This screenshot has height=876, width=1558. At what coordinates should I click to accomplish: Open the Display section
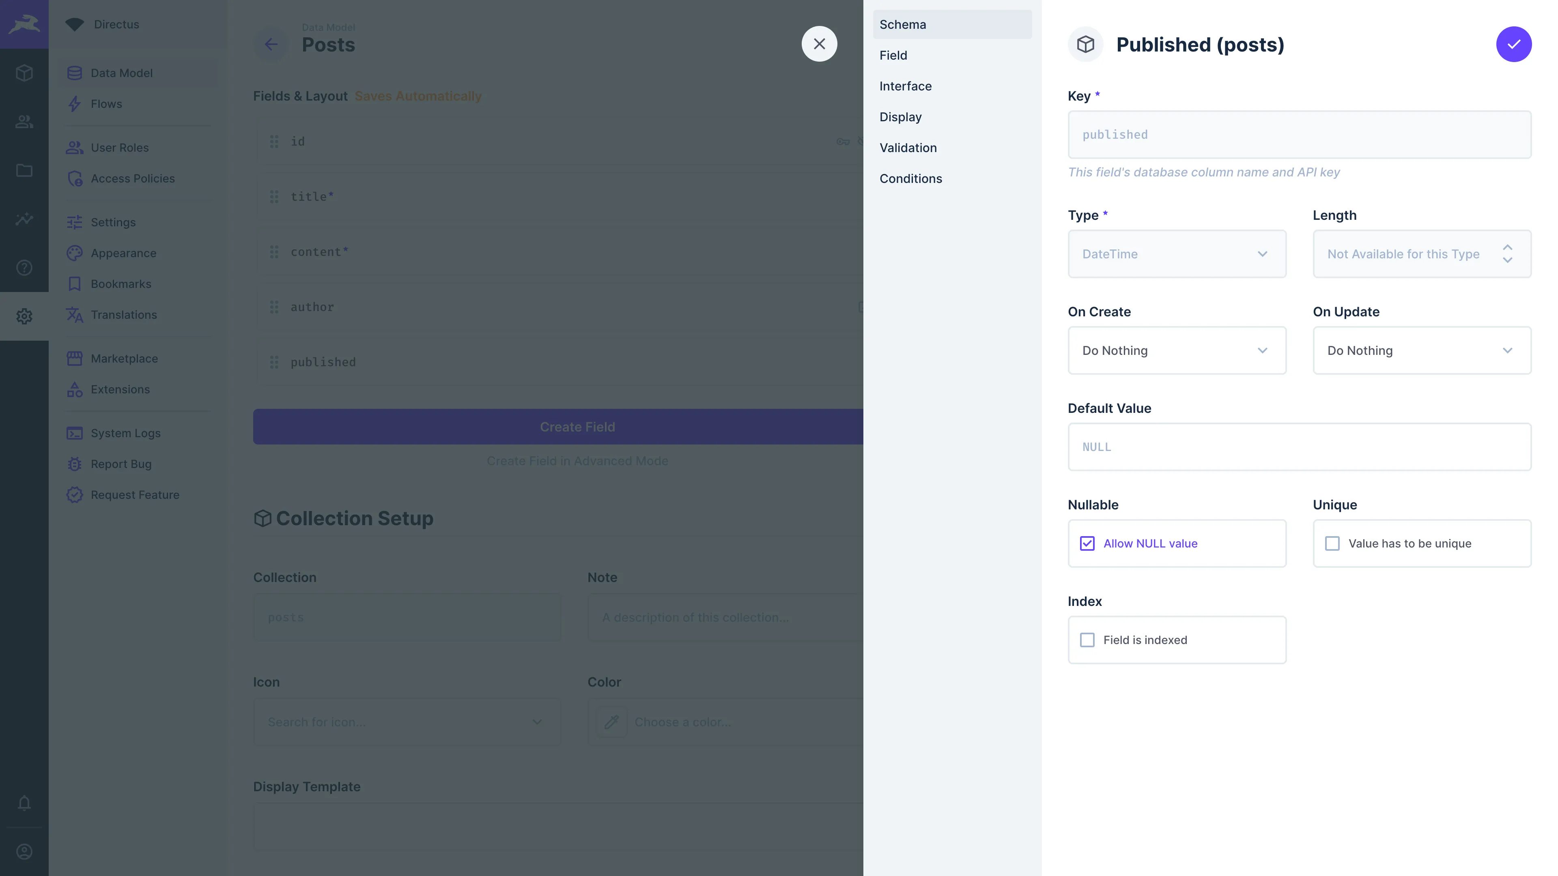[900, 117]
